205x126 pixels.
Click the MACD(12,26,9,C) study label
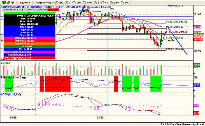(10, 95)
